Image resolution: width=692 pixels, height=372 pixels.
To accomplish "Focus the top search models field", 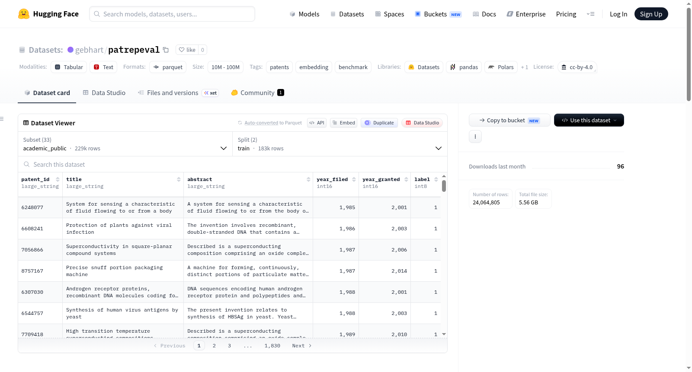I will click(x=172, y=14).
